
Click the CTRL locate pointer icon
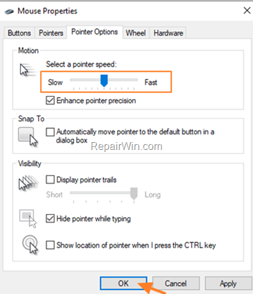coord(30,245)
